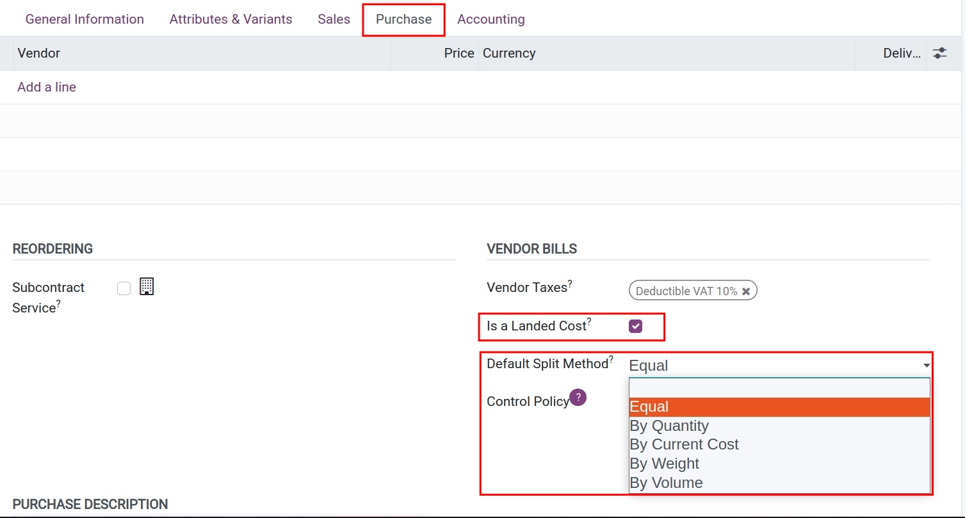Click the Subcontract Service tooltip question mark
This screenshot has height=518, width=965.
pyautogui.click(x=58, y=303)
